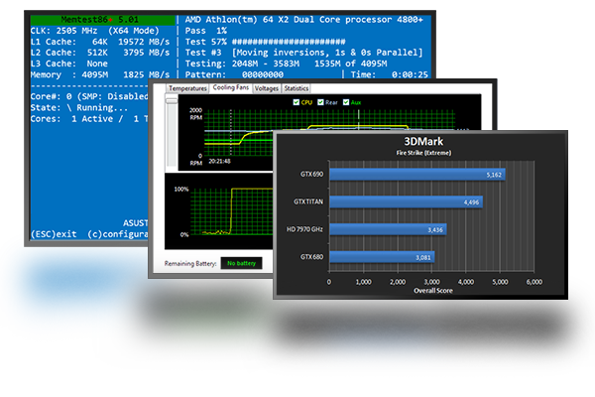Click the HD 7970 GHz axis label

[x=304, y=229]
